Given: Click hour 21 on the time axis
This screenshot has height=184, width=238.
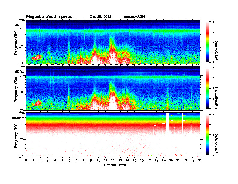Looking at the screenshot, I should point(178,161).
